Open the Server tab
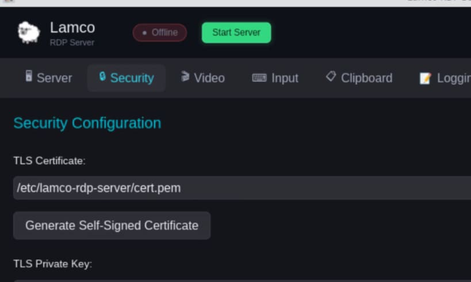The width and height of the screenshot is (471, 282). pyautogui.click(x=49, y=78)
